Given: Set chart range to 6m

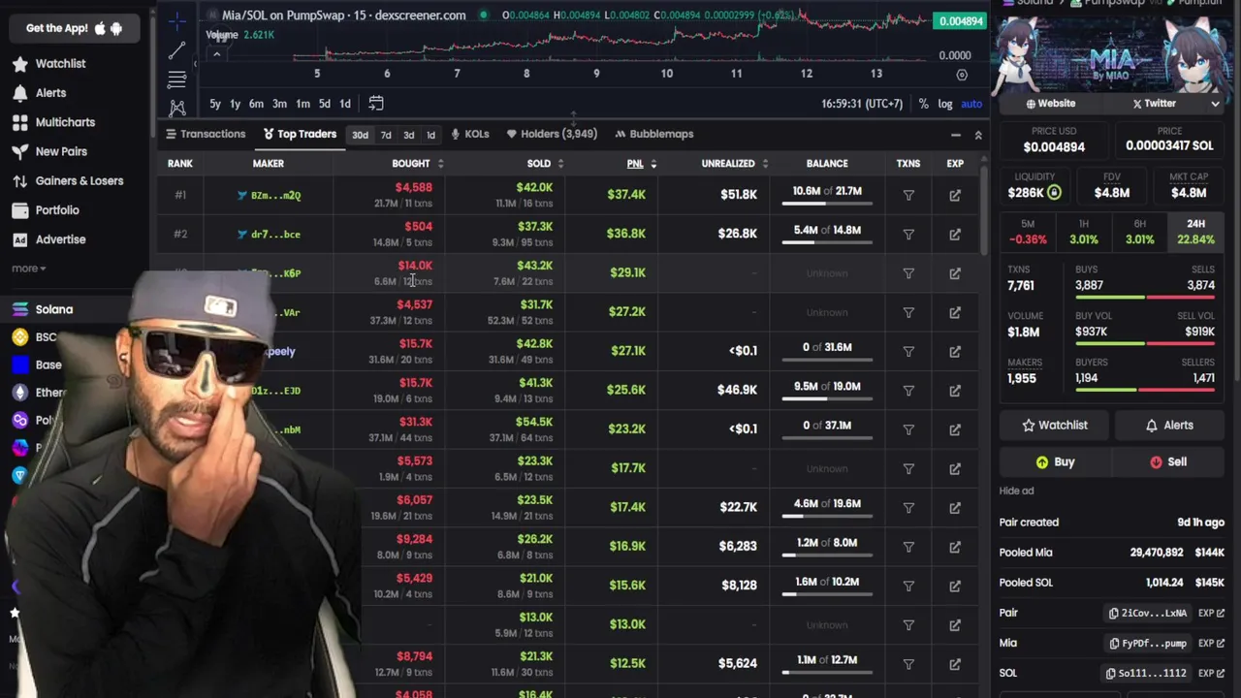Looking at the screenshot, I should pyautogui.click(x=256, y=104).
